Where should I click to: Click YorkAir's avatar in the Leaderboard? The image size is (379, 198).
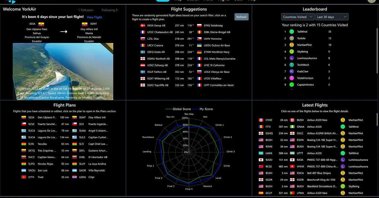(292, 38)
